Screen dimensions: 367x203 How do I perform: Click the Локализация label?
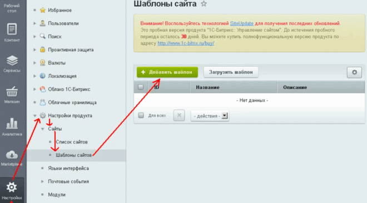point(62,76)
